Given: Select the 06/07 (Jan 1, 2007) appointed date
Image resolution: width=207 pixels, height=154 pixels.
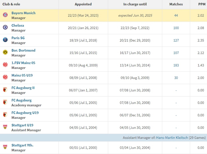Looking at the screenshot, I should (83, 90).
